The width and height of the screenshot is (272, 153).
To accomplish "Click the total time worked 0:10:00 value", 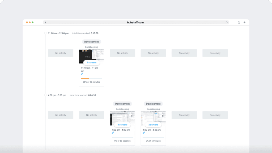I will click(95, 33).
